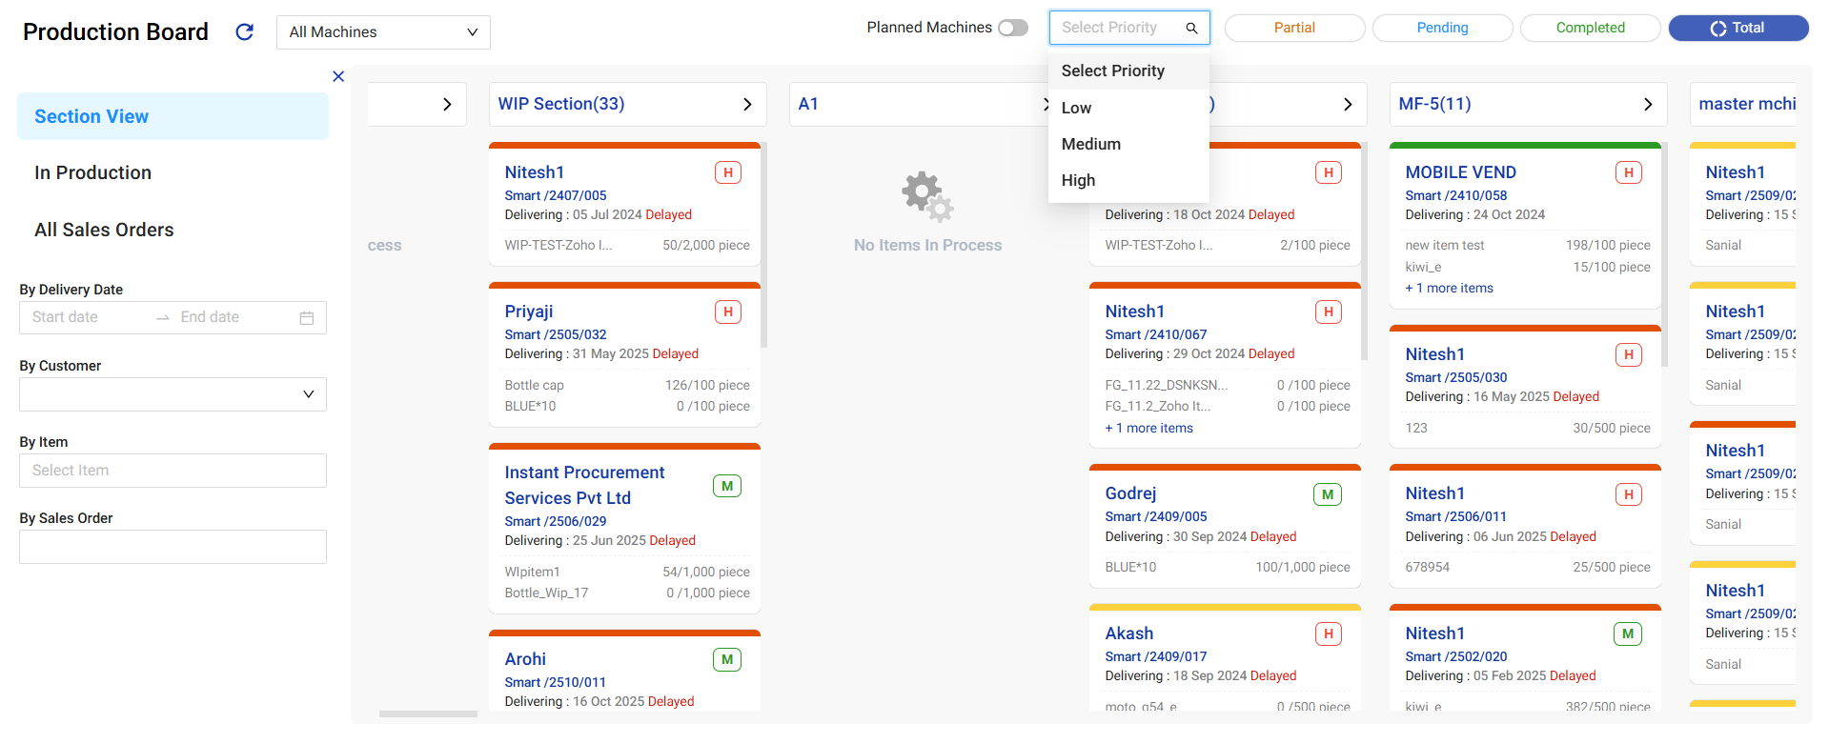Click the M badge on Arohi card
Image resolution: width=1829 pixels, height=744 pixels.
coord(727,659)
